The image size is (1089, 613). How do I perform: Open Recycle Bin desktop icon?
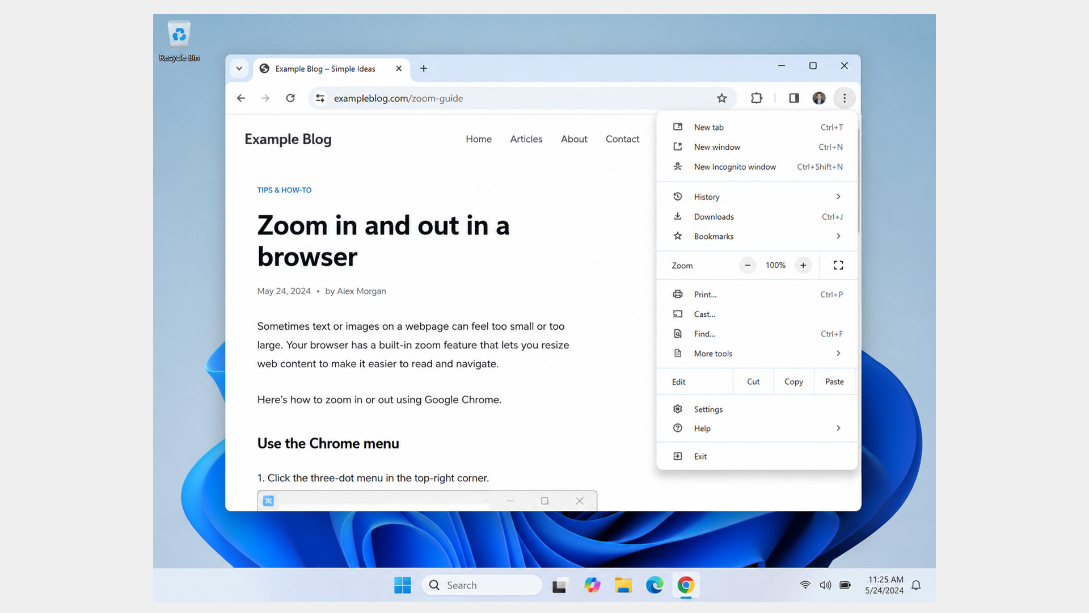[179, 41]
